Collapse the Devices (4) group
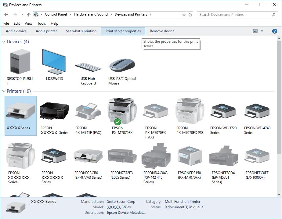The image size is (282, 219). point(4,42)
